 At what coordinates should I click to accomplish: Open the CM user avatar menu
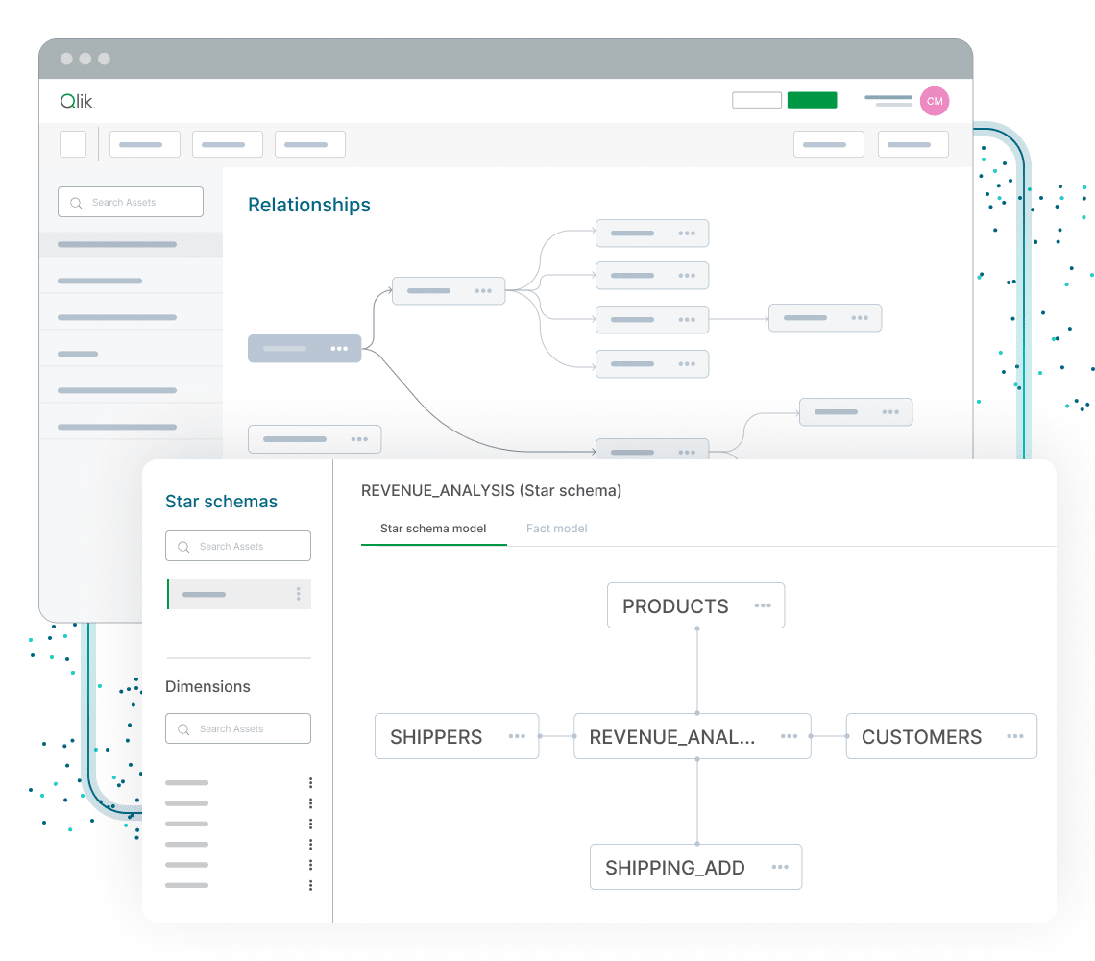(935, 101)
